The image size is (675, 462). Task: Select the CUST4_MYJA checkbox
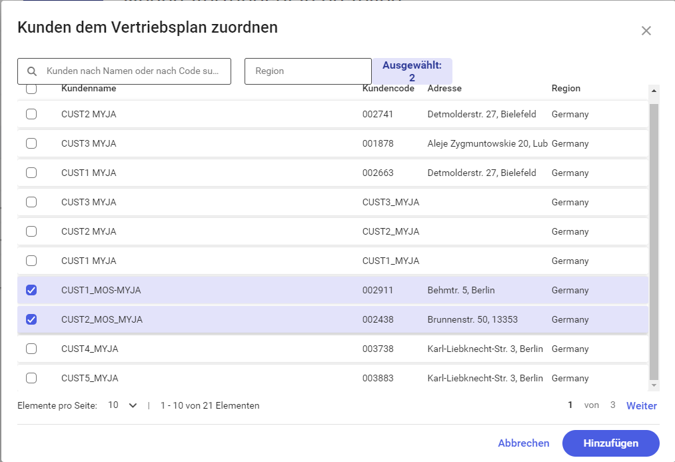click(31, 349)
